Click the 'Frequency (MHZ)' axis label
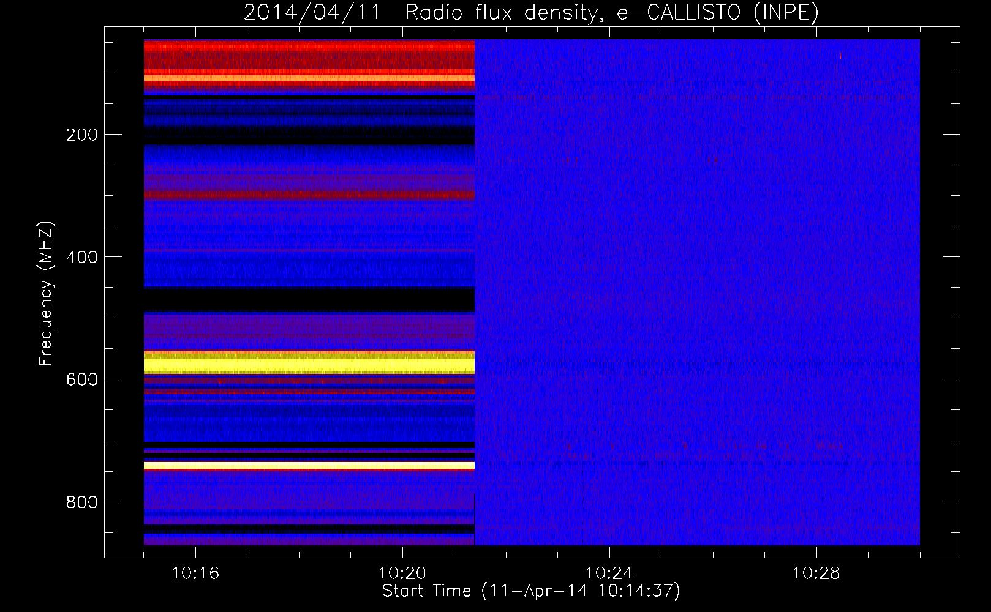Viewport: 991px width, 612px height. 46,294
